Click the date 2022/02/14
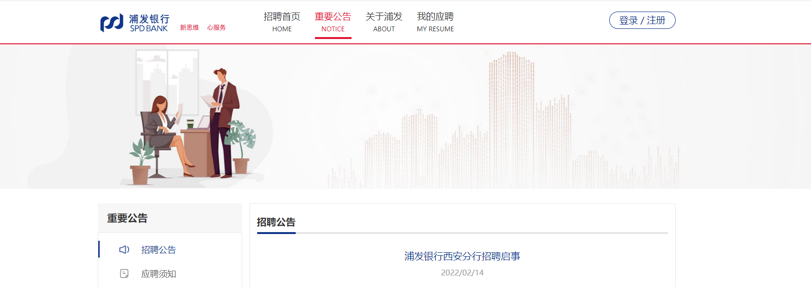Image resolution: width=811 pixels, height=287 pixels. coord(462,273)
